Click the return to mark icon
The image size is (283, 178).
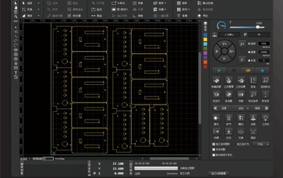pos(265,81)
